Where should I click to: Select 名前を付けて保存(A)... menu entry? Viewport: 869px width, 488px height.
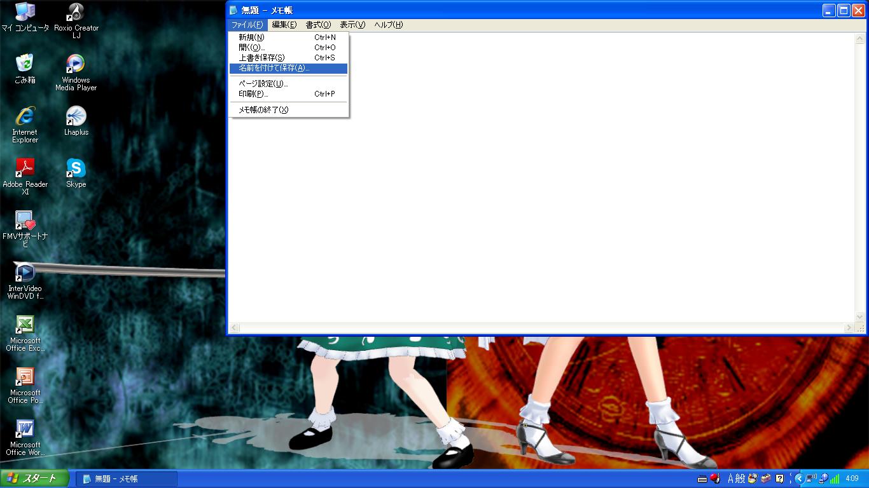[x=289, y=68]
